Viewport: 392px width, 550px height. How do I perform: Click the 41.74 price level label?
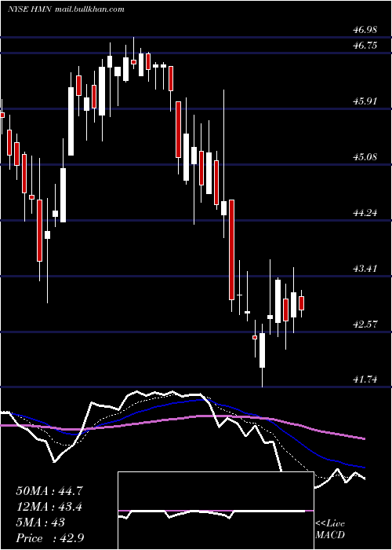(365, 379)
